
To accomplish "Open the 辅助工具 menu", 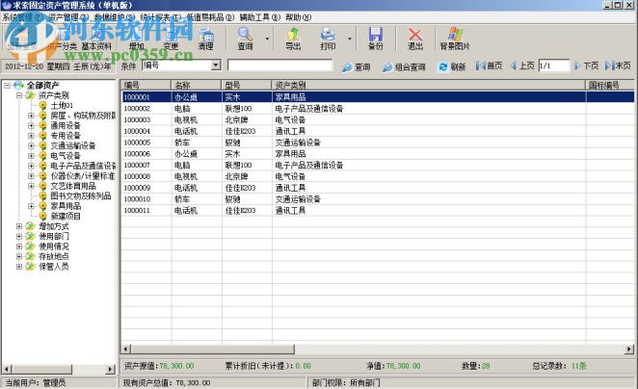I will point(260,17).
